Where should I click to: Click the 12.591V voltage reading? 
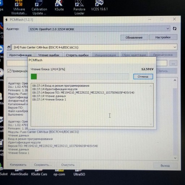coord(147,69)
